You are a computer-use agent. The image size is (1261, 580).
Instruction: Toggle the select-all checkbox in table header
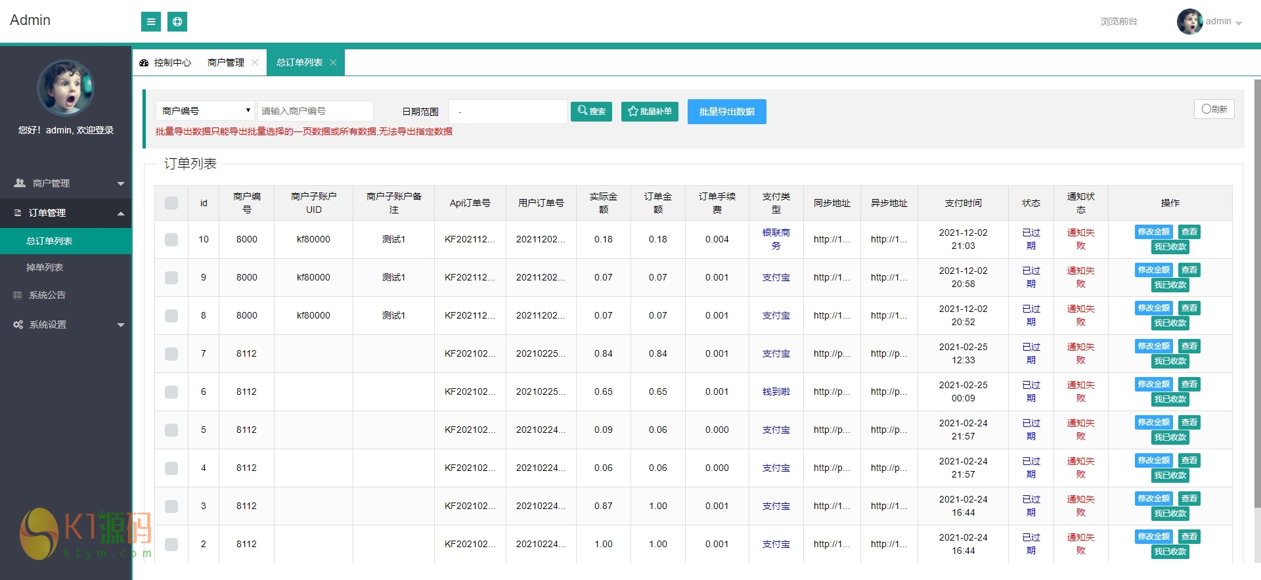pyautogui.click(x=171, y=203)
